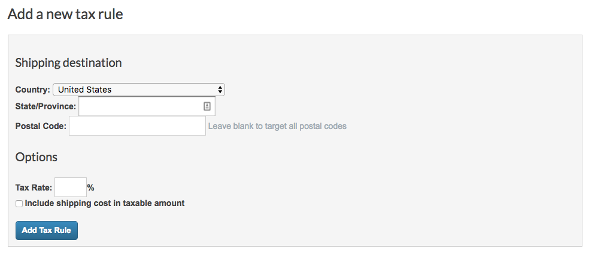The image size is (595, 258).
Task: Click the 'Tax Rate:' field label
Action: (x=34, y=188)
